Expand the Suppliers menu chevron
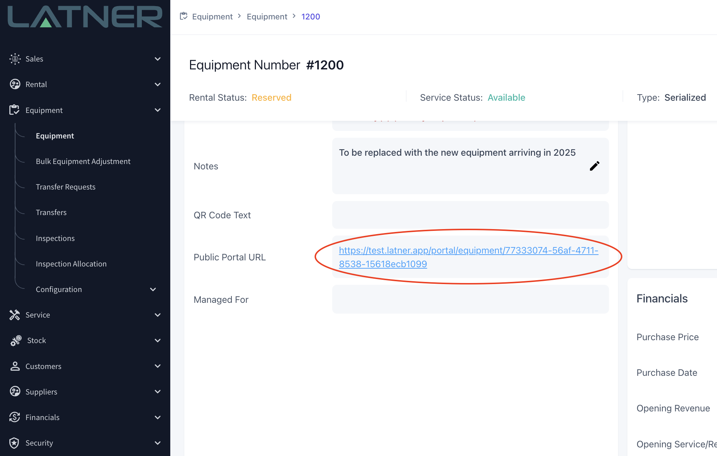This screenshot has width=717, height=456. click(x=157, y=392)
